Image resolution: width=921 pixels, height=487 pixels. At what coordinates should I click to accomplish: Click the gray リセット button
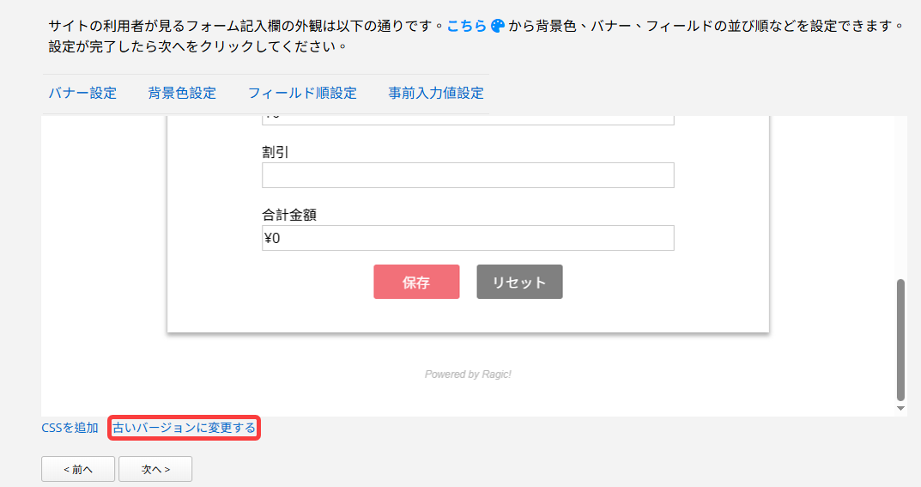coord(519,282)
